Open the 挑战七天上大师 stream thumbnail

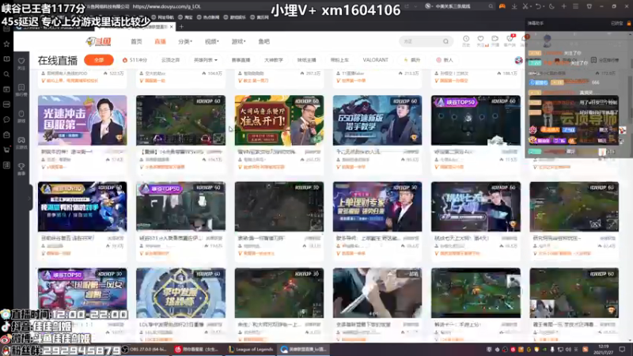476,206
